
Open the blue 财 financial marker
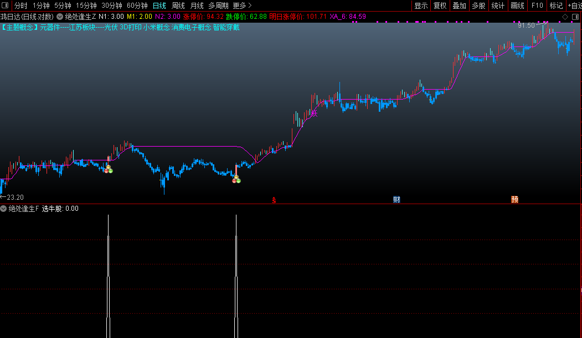(x=396, y=199)
